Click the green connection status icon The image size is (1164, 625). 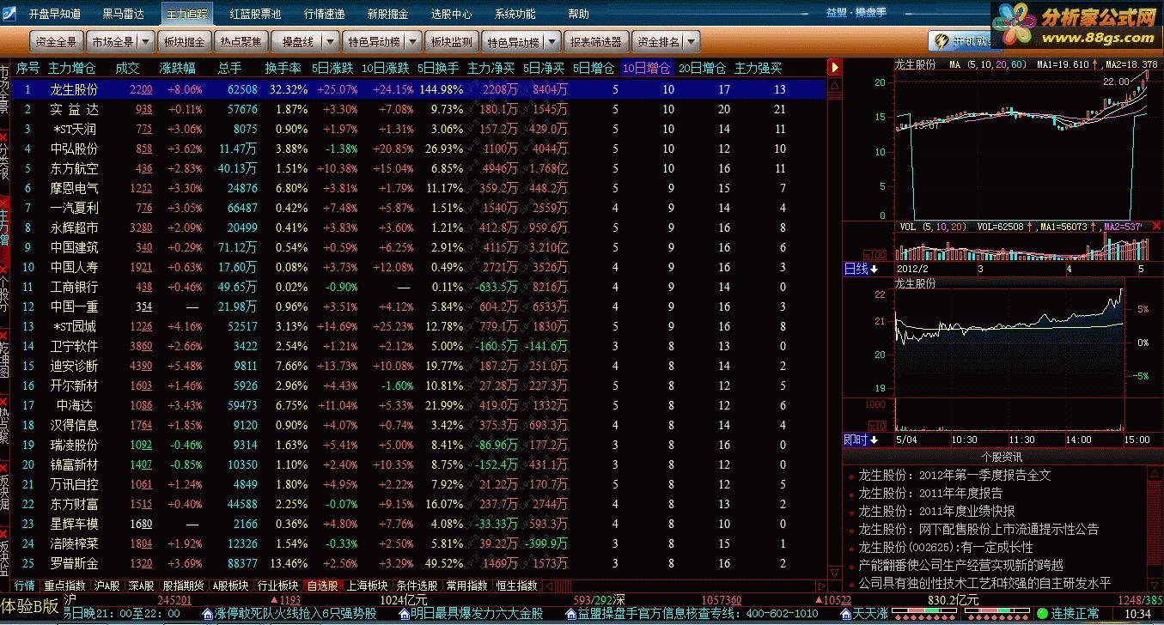coord(1044,614)
